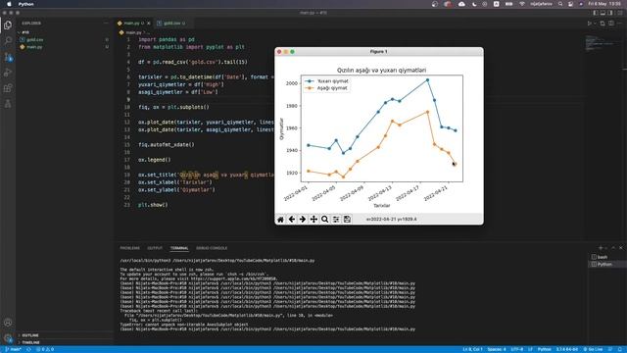
Task: Open the Extensions view
Action: click(x=8, y=88)
